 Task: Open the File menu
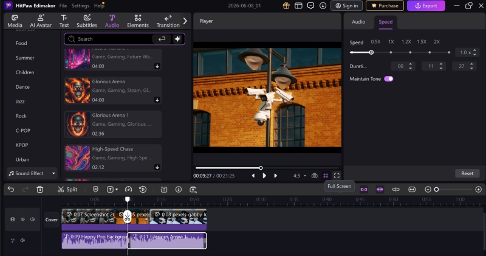(x=63, y=5)
